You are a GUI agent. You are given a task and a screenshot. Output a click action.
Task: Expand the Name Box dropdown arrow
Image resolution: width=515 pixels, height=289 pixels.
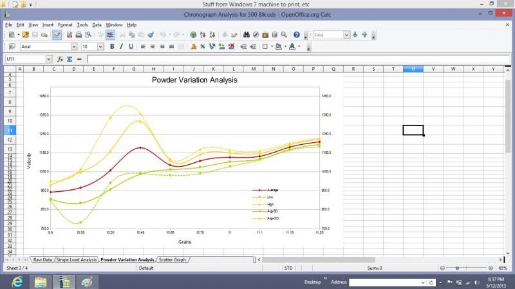[x=49, y=59]
